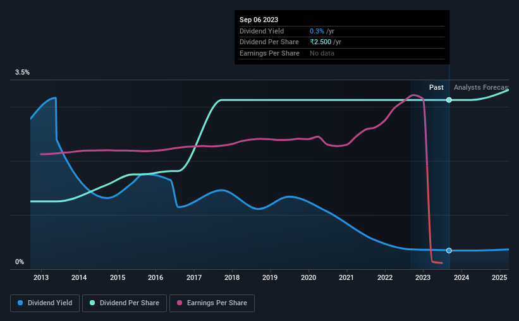Click the blue Dividend Yield legend dot
This screenshot has height=321, width=519.
pyautogui.click(x=20, y=303)
